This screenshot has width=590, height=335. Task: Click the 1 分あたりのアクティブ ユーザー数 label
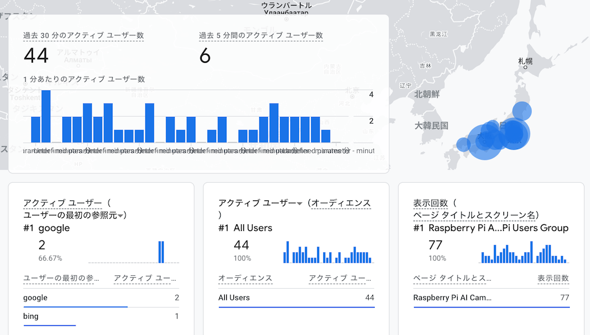(84, 79)
